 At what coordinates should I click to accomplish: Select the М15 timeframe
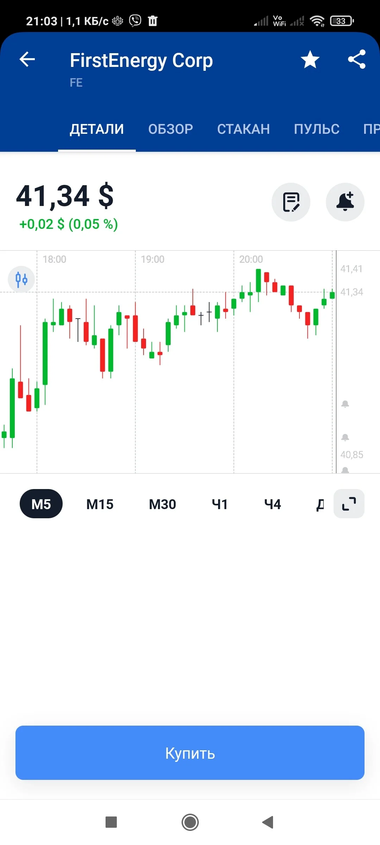pyautogui.click(x=100, y=504)
